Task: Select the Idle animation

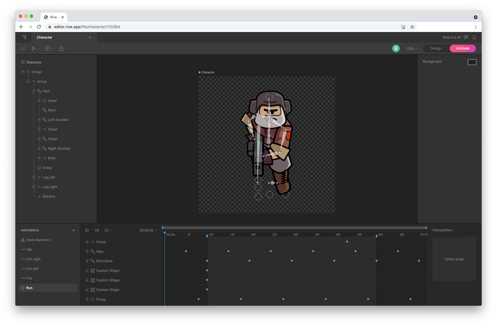Action: tap(28, 249)
